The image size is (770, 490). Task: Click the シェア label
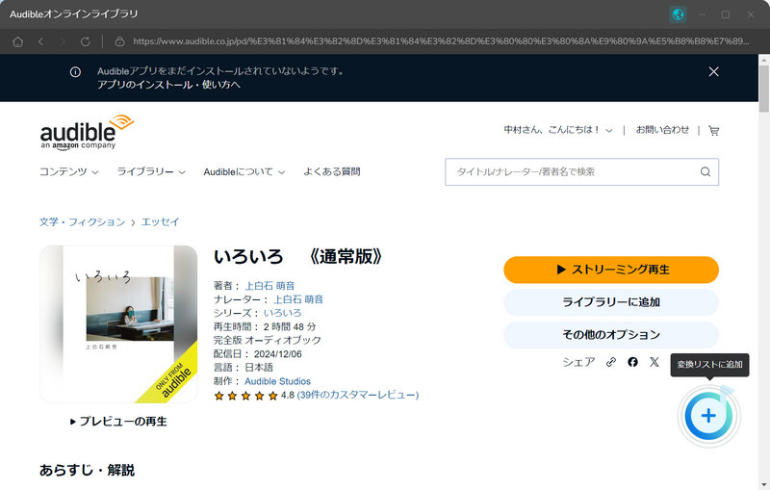coord(578,362)
